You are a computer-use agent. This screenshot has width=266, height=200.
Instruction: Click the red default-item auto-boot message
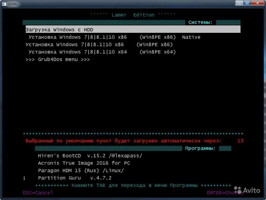[124, 141]
